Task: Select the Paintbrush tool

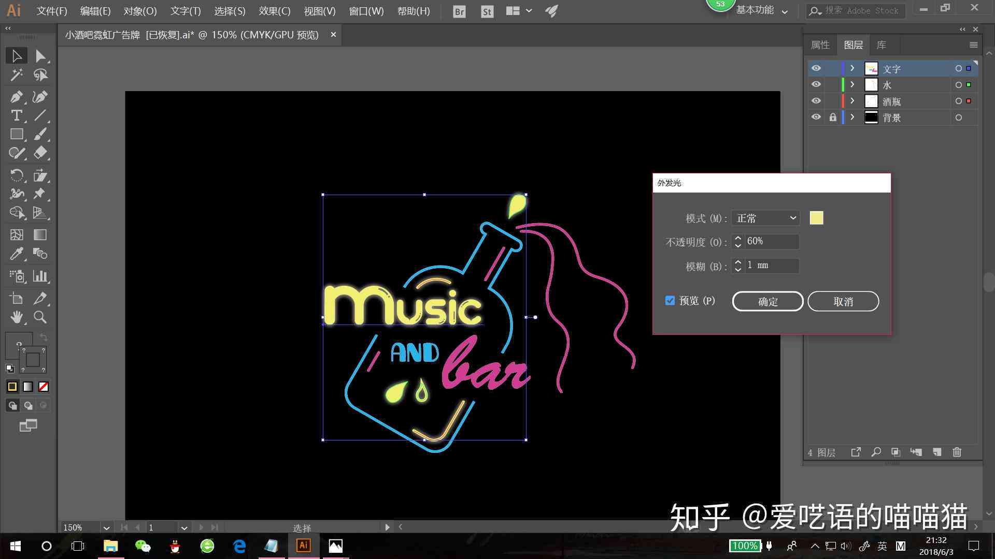Action: 40,134
